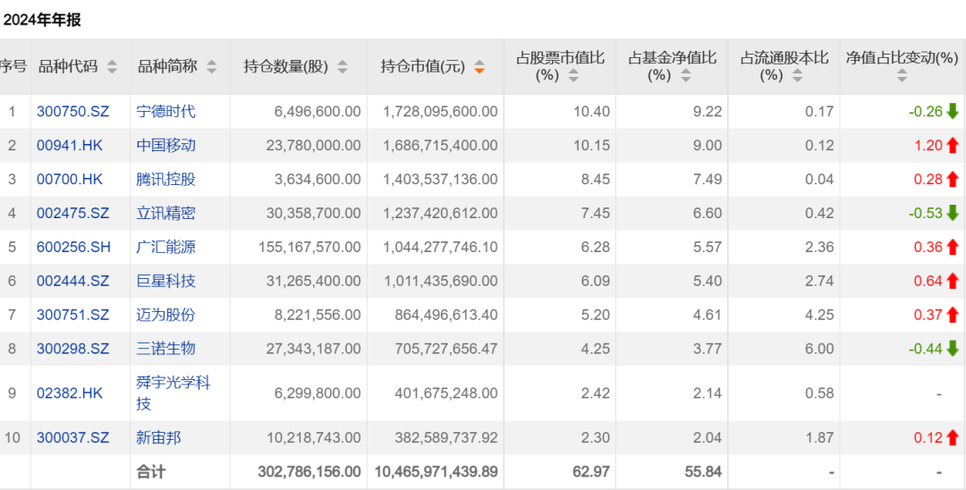Sort by 占流通股本比 column arrows

point(798,76)
